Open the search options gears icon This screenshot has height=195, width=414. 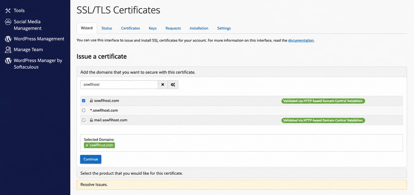(173, 85)
